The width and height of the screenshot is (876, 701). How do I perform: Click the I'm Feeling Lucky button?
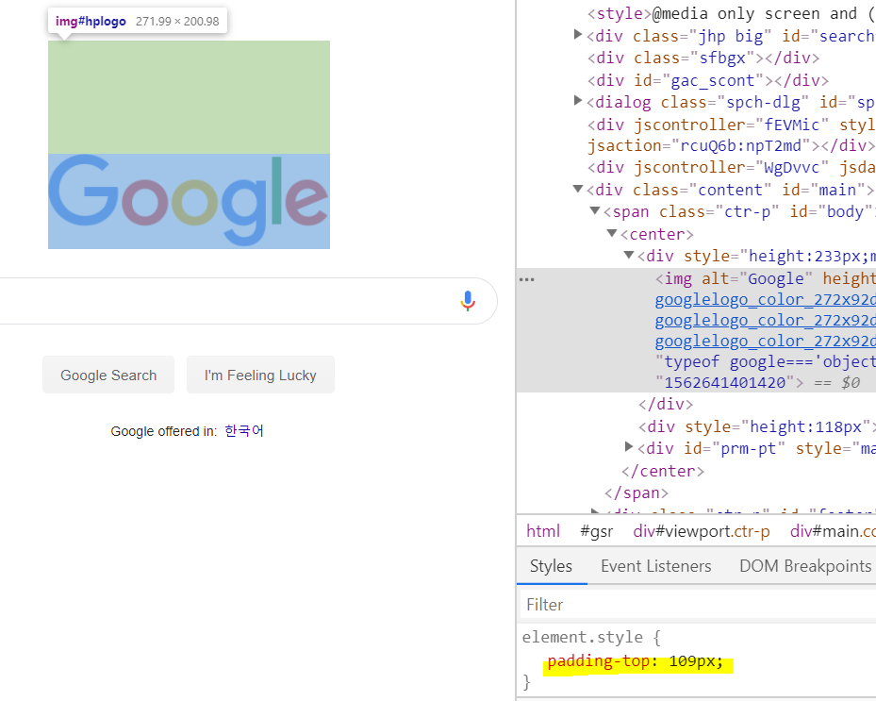point(260,375)
